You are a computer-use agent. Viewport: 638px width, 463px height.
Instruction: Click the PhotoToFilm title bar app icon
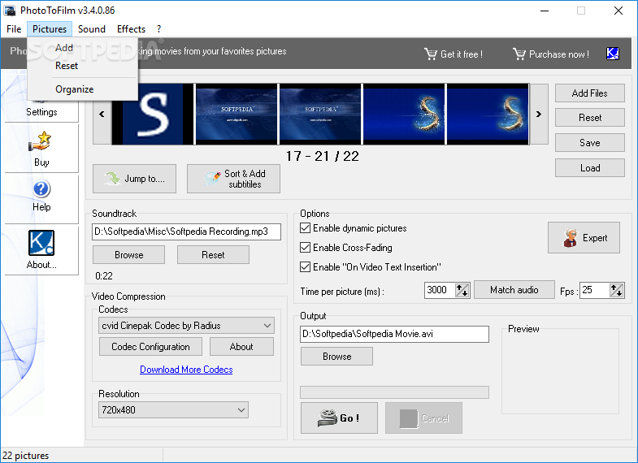(x=11, y=11)
